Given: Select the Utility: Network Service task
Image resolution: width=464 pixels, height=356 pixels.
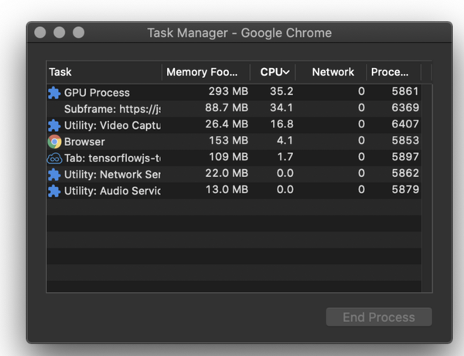Looking at the screenshot, I should [112, 175].
